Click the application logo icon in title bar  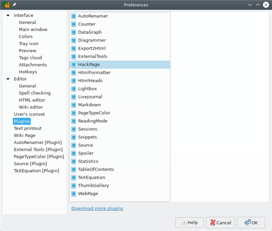click(x=6, y=5)
